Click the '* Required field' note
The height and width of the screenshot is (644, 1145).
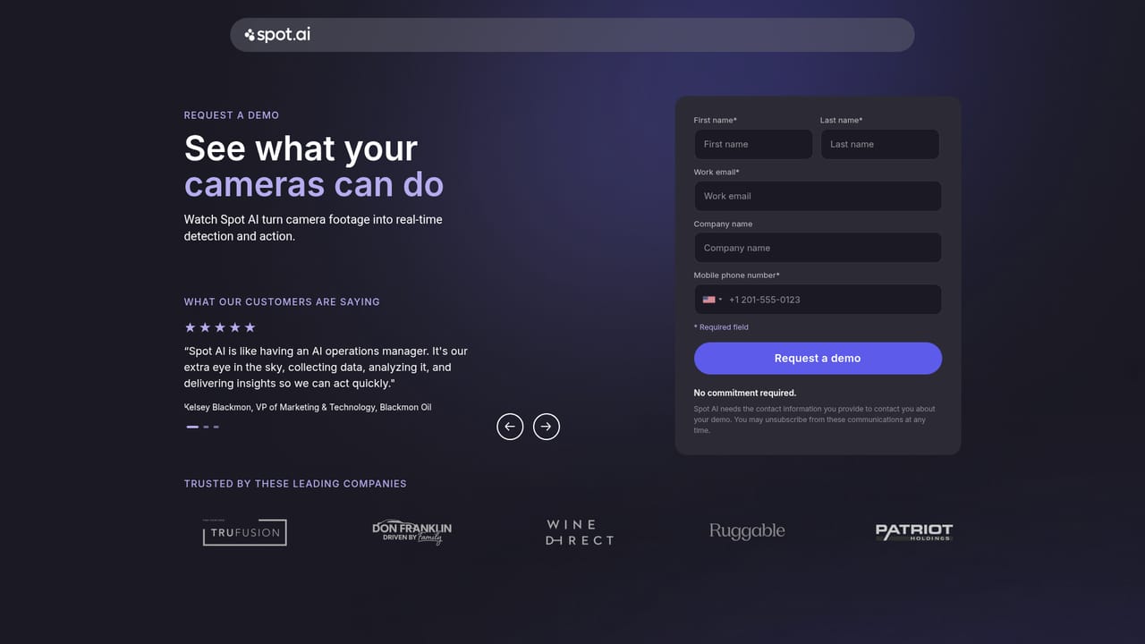[721, 327]
